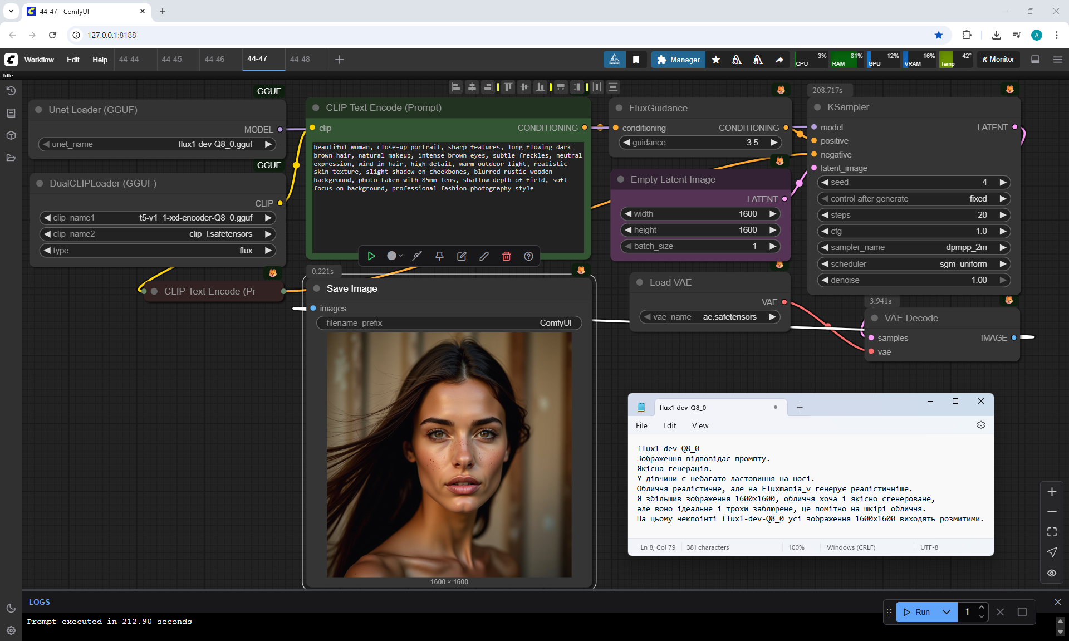
Task: Execute selected node with green play icon
Action: (x=371, y=256)
